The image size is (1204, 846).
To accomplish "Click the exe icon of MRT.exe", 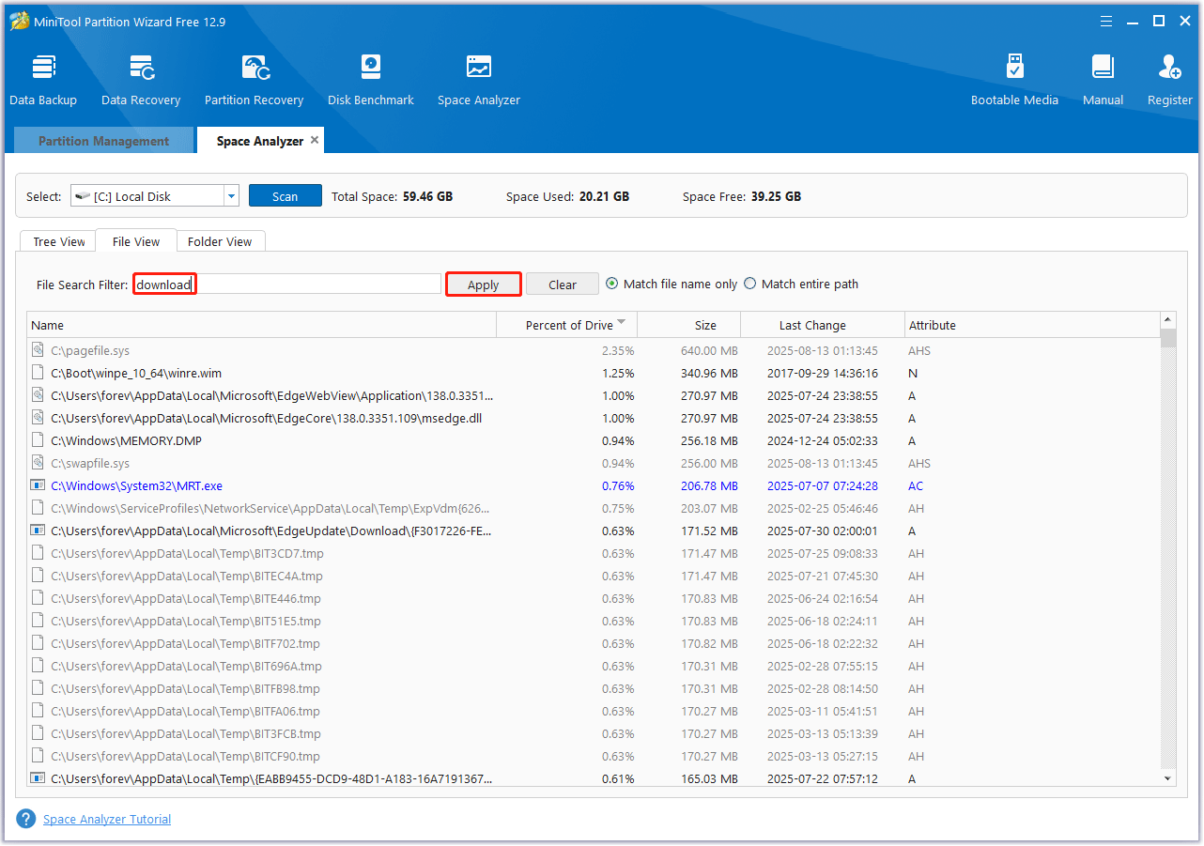I will tap(38, 485).
